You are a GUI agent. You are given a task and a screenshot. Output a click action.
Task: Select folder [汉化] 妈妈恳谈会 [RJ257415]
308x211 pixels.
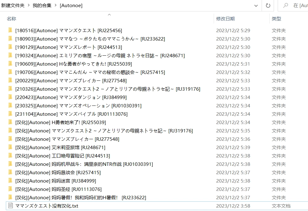pyautogui.click(x=58, y=172)
